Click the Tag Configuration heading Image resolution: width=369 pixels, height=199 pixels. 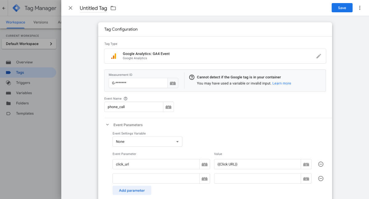[121, 29]
